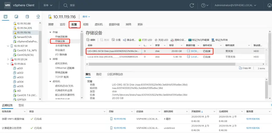Switch to the 数据存储 tab
This screenshot has width=272, height=133.
click(x=114, y=24)
